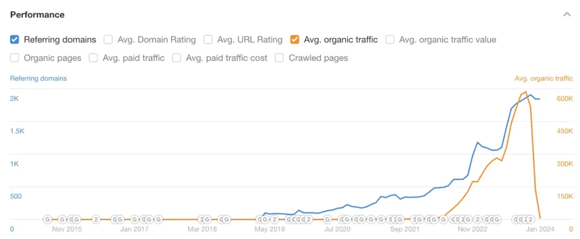Click the orange Avg. organic traffic axis label
Screen dimensions: 580x239
pyautogui.click(x=544, y=78)
